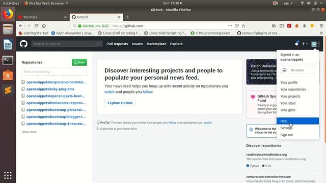This screenshot has height=183, width=326.
Task: Click the red extension icon in toolbar
Action: pos(289,26)
